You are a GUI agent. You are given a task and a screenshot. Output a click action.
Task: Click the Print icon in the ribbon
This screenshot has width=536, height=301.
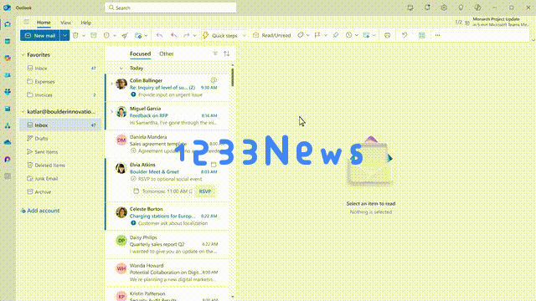coord(387,35)
